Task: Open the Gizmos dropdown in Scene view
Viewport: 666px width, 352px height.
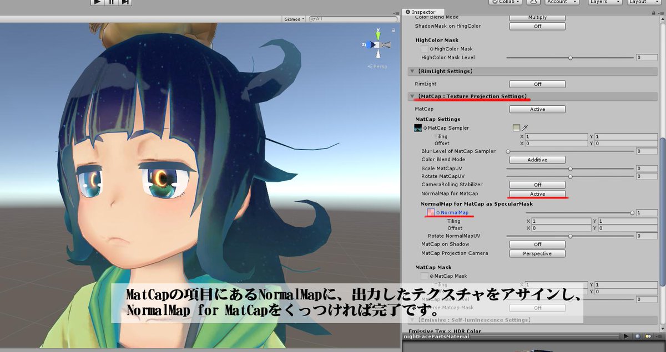Action: click(x=293, y=19)
